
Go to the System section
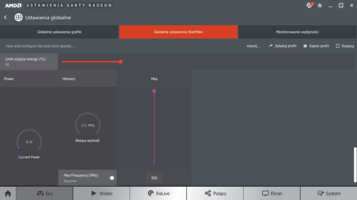(329, 194)
